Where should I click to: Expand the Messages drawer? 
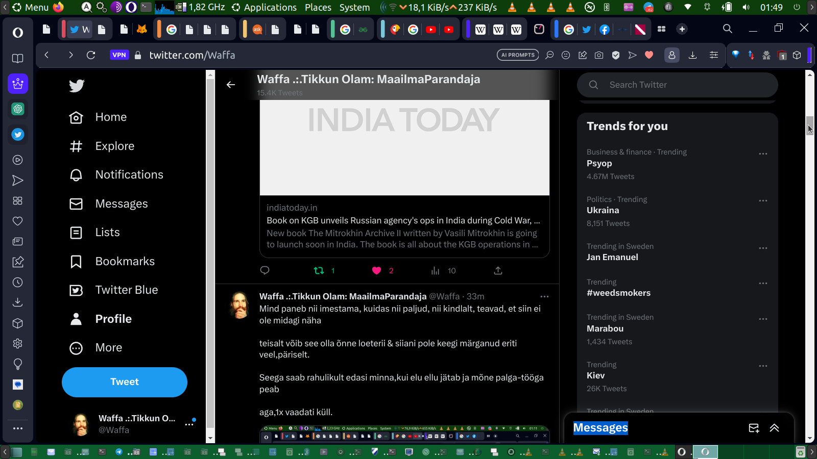tap(774, 428)
